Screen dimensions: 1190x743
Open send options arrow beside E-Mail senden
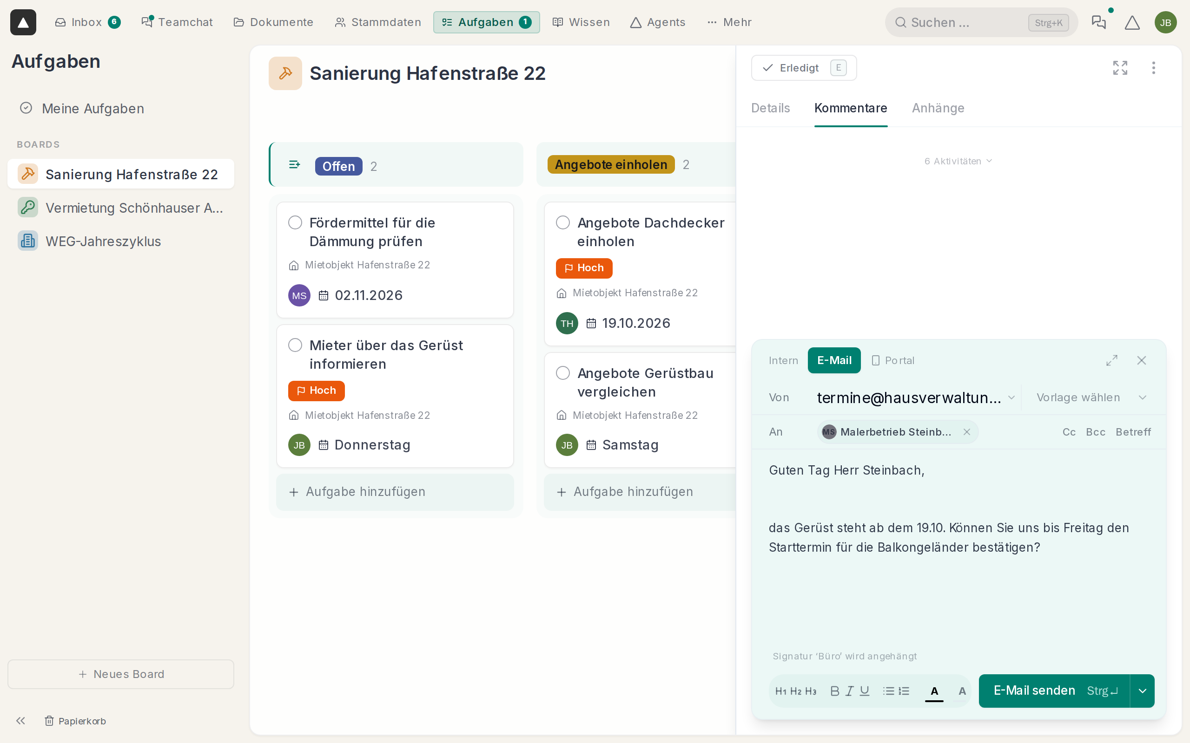(1142, 691)
